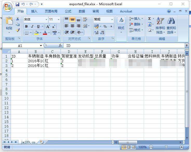Switch to Page Layout view button
The image size is (191, 152).
click(x=129, y=147)
